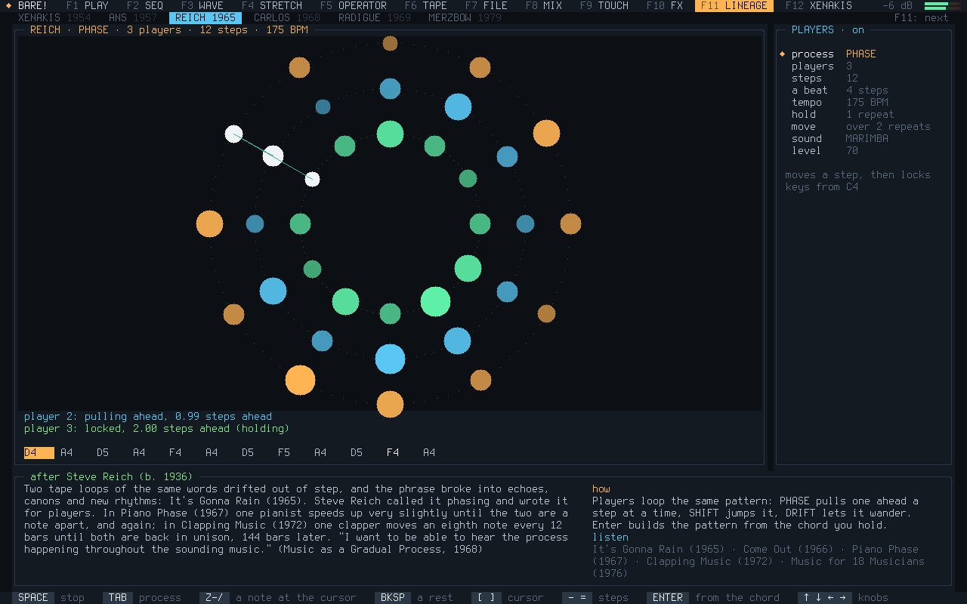Open the F7 FILE page
The image size is (967, 604).
487,6
